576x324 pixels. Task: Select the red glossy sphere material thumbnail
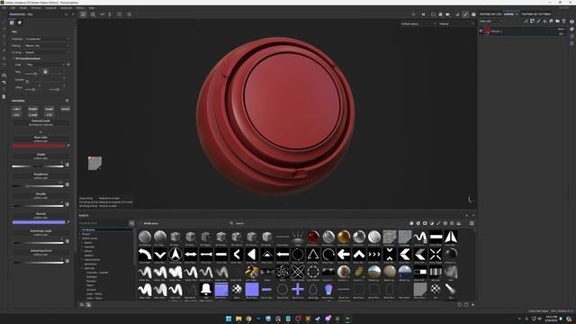(x=313, y=237)
